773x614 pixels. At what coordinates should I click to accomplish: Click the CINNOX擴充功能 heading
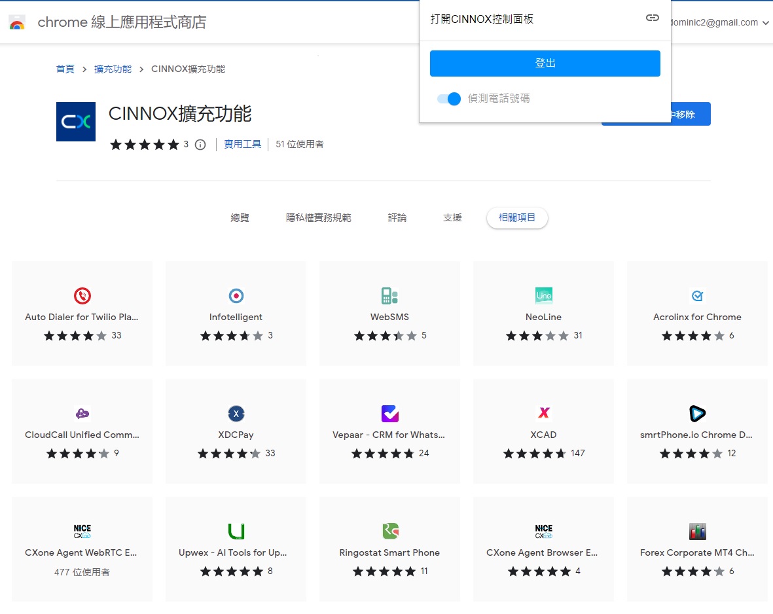(x=180, y=114)
